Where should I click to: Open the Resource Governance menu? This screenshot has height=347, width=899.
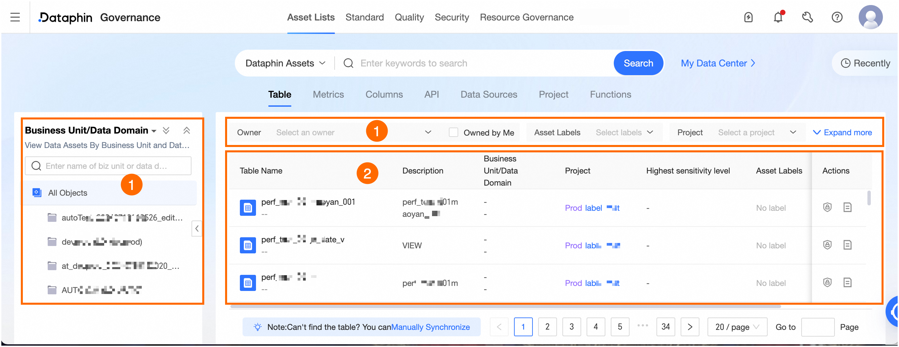point(526,17)
